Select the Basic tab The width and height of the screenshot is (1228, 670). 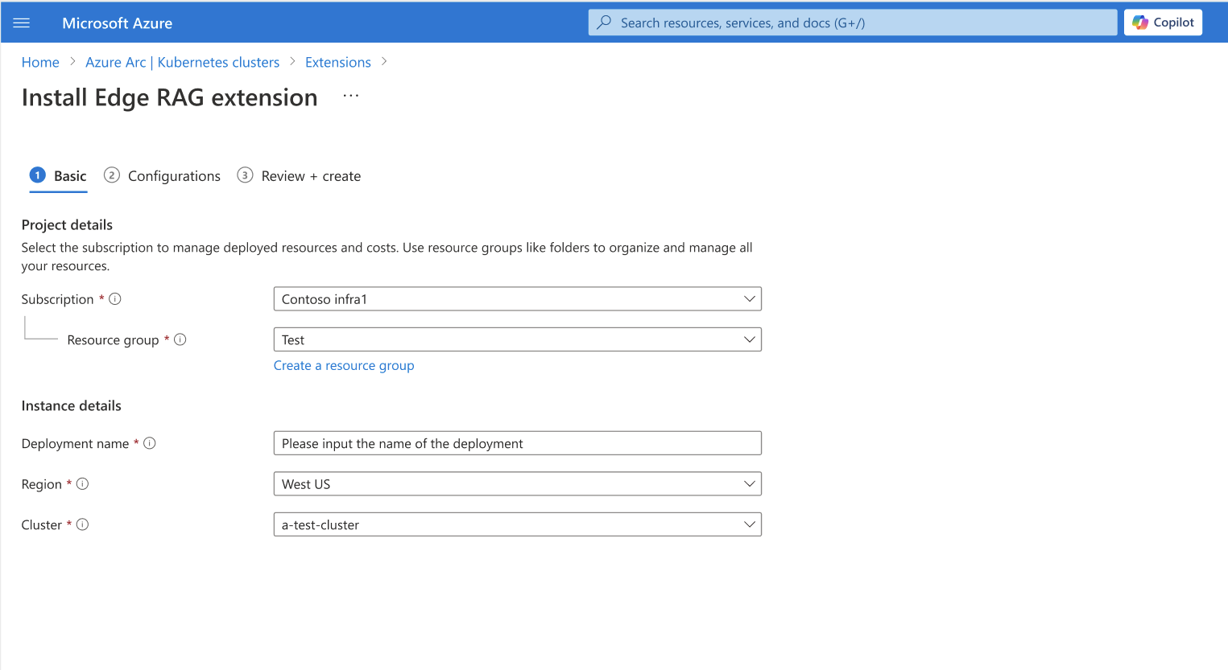tap(69, 175)
